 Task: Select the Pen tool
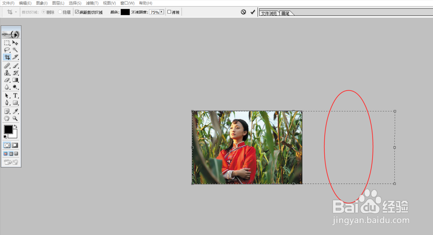[x=7, y=103]
